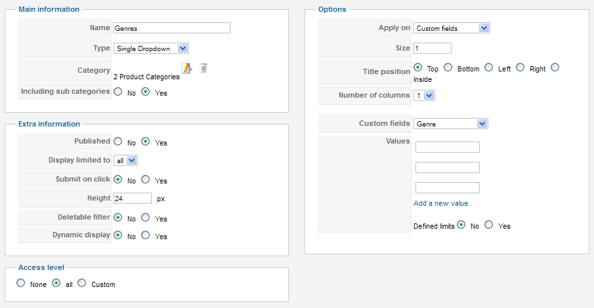
Task: Select Yes for Including sub categories
Action: tap(146, 92)
